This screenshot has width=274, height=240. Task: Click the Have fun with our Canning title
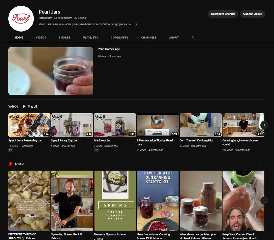(153, 236)
